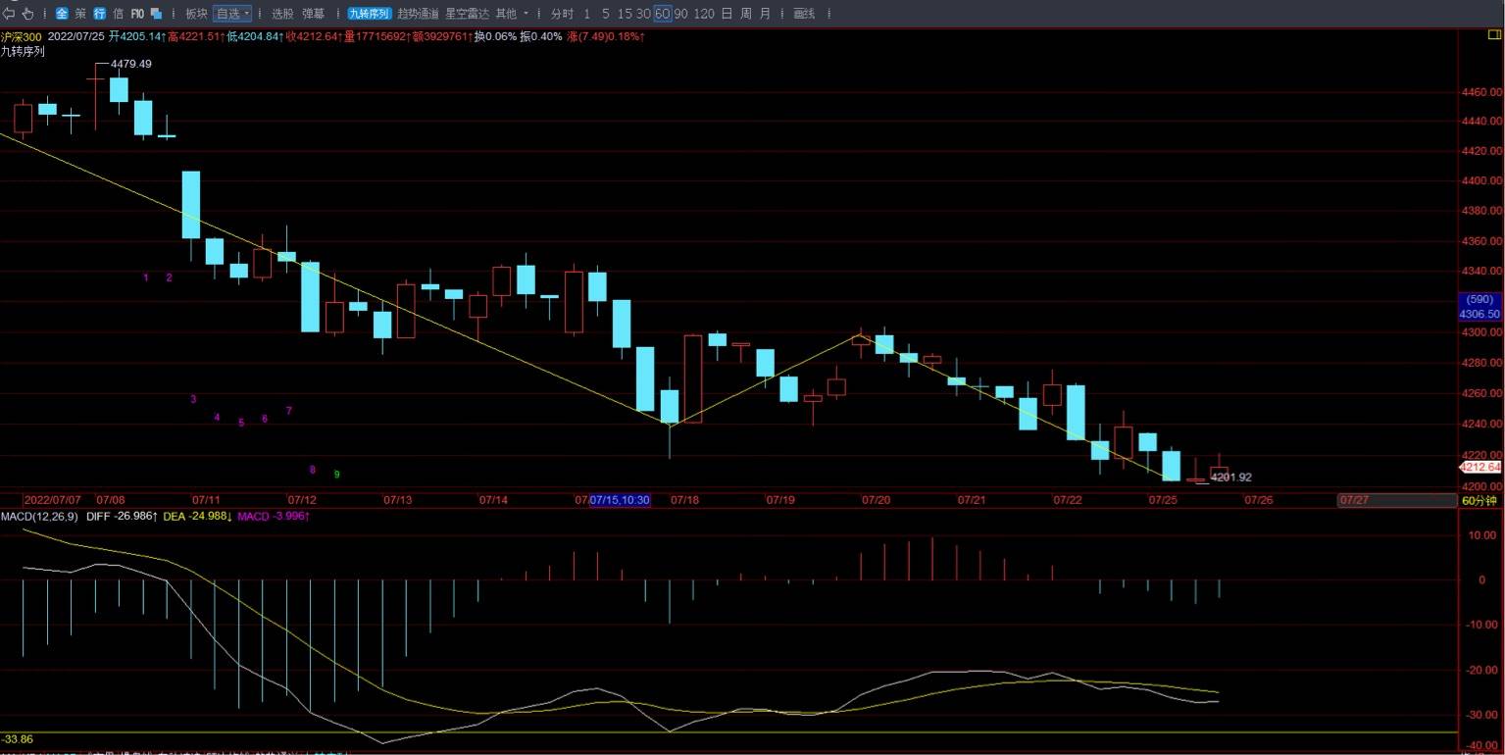Click the back arrow icon in toolbar

coord(9,14)
